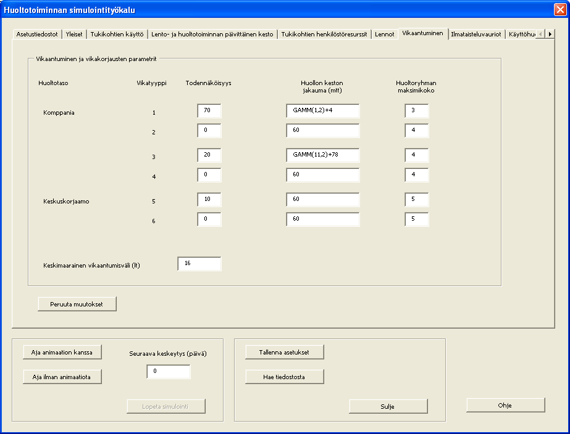This screenshot has height=434, width=570.
Task: Focus duration distribution field for fault type 4
Action: tap(323, 175)
